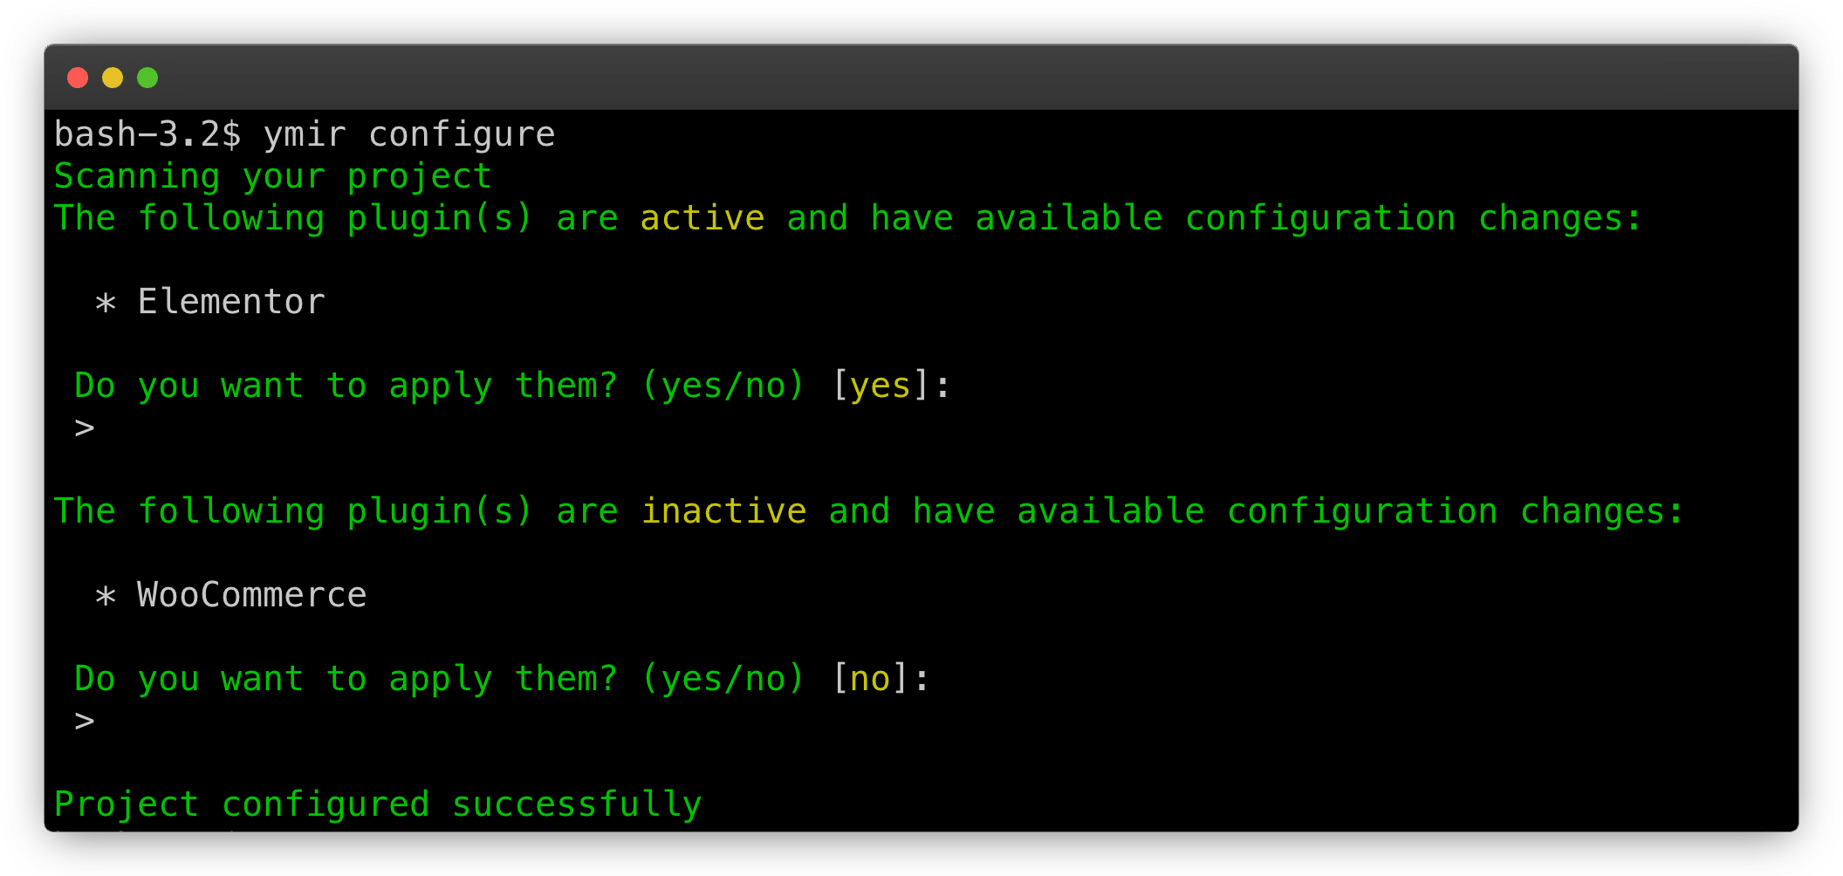Viewport: 1843px width, 876px height.
Task: Click 'Project configured successfully' message
Action: (x=378, y=804)
